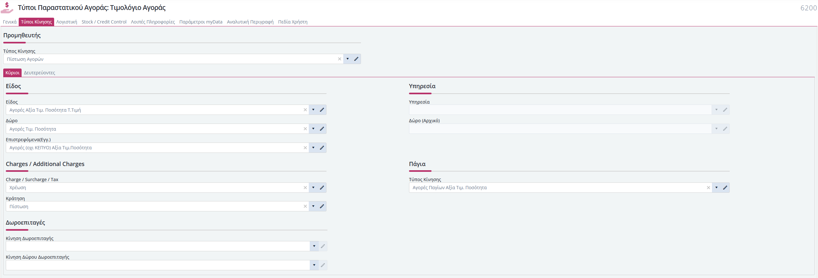Edit Charge / Surcharge / Tax pencil icon
Screen dimensions: 818x278
pos(322,188)
